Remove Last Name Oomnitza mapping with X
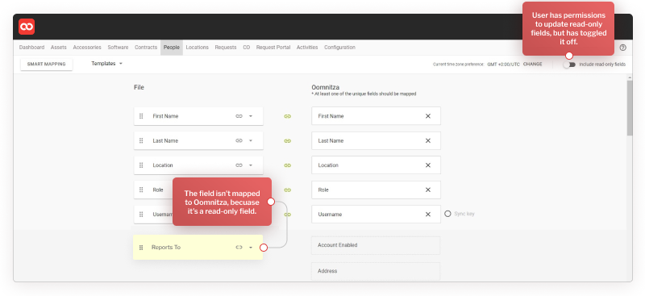This screenshot has height=296, width=645. coord(428,141)
